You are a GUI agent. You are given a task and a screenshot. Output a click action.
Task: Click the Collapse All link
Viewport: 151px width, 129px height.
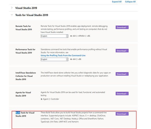130,2
